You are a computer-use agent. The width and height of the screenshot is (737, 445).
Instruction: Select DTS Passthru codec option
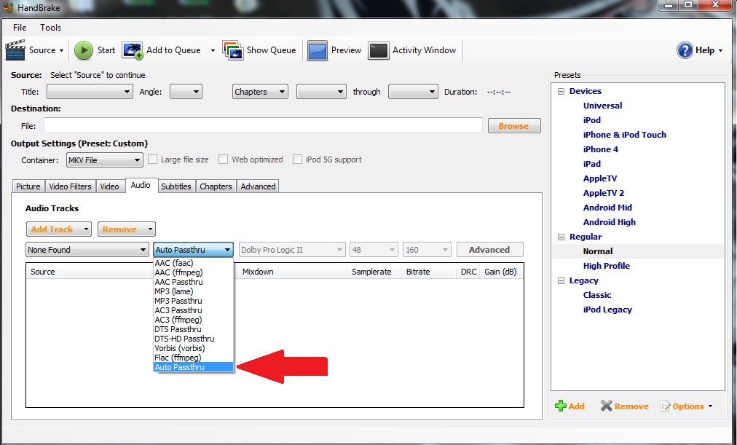[x=193, y=329]
